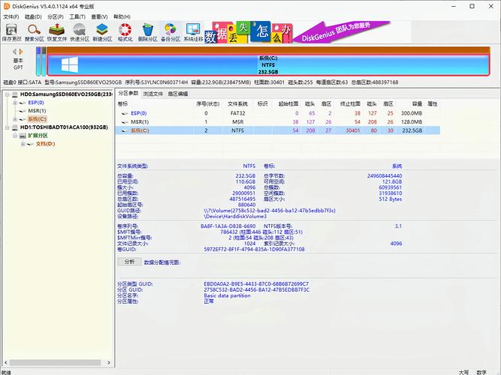
Task: Open the Backup Partition (备份分区) tool
Action: 171,32
